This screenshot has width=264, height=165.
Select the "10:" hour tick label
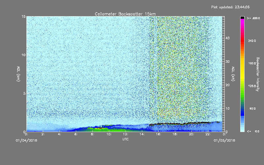109,134
